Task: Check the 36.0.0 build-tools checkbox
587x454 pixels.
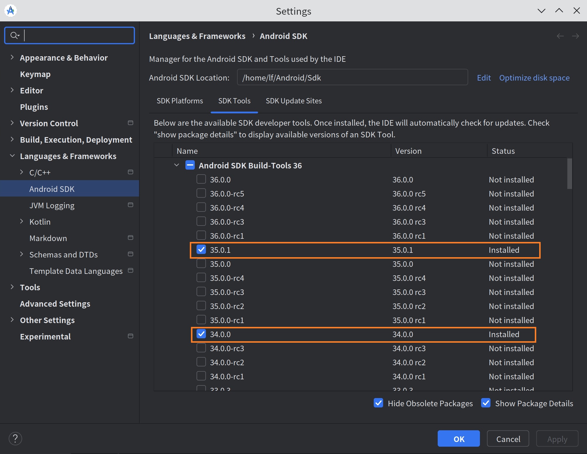Action: 201,179
